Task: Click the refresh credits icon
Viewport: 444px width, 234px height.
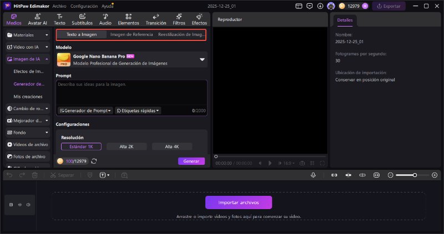Action: pyautogui.click(x=94, y=161)
